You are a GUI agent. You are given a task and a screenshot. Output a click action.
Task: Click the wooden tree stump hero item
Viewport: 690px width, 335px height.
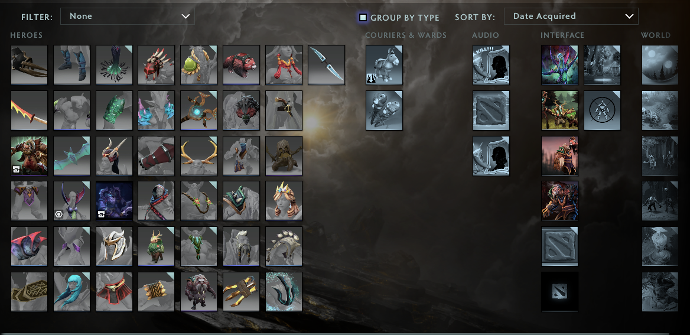284,156
